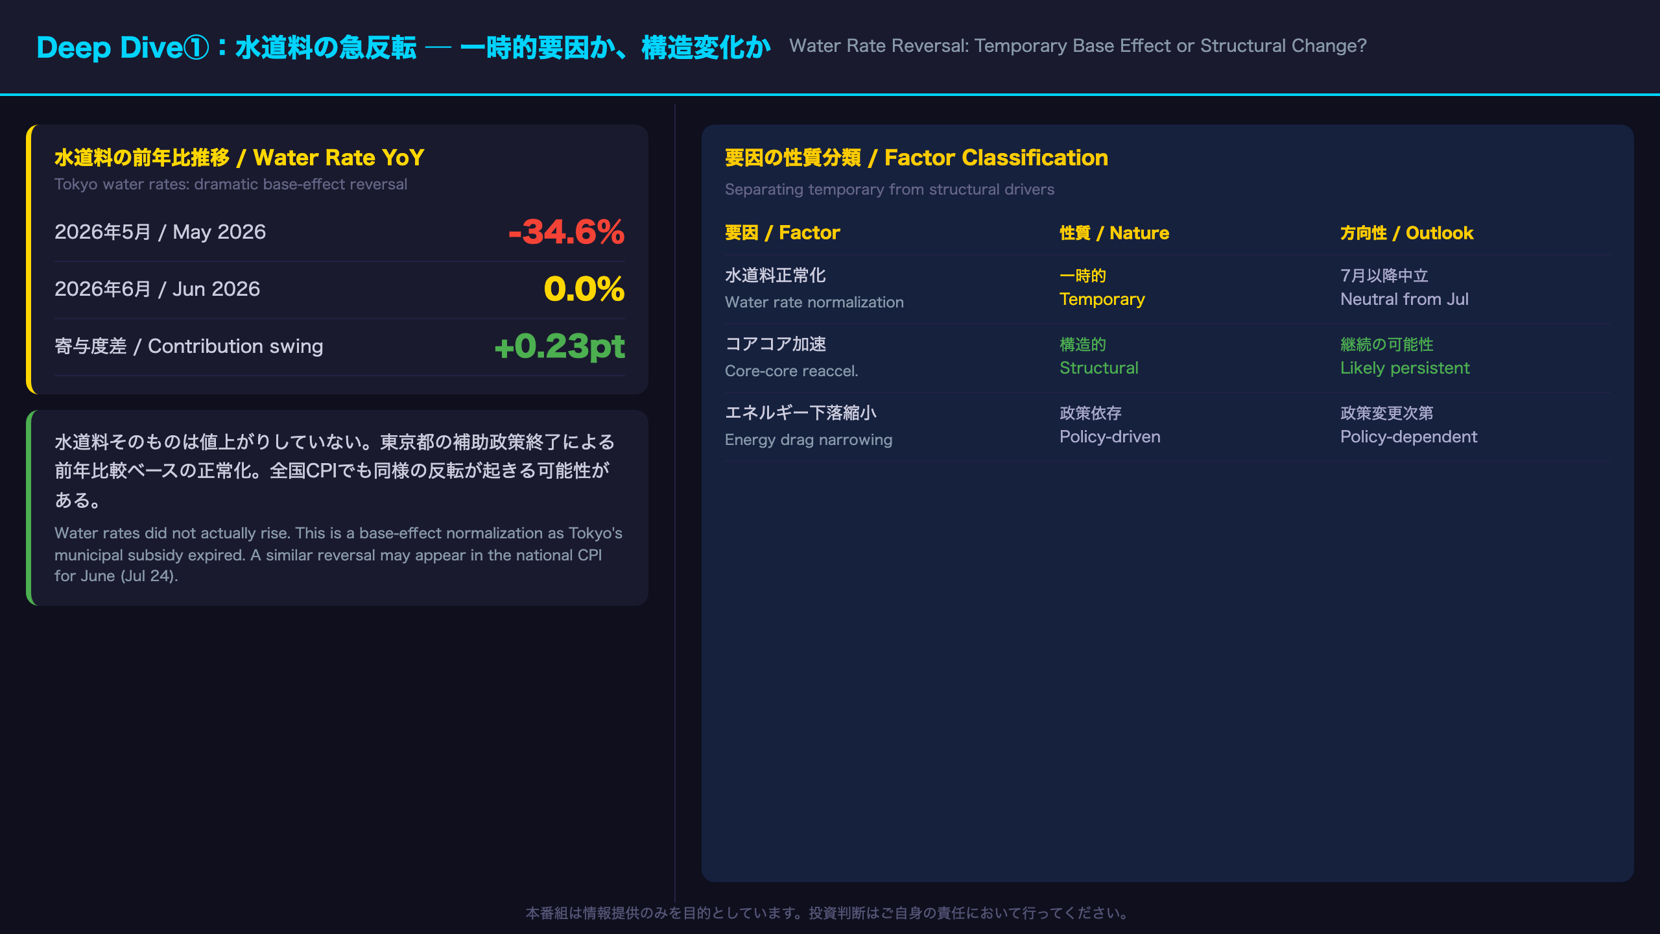Click the Japanese paragraph about 水道料 subsidy
This screenshot has width=1660, height=934.
pyautogui.click(x=335, y=471)
